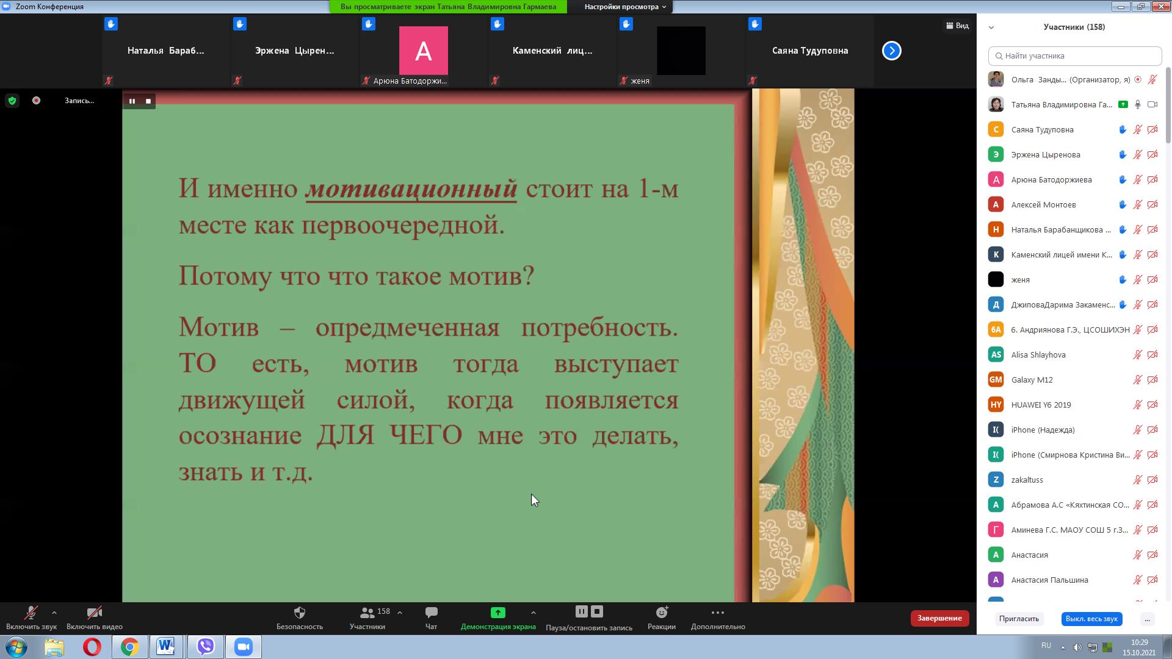The image size is (1172, 659).
Task: Open the View layout menu
Action: click(957, 26)
